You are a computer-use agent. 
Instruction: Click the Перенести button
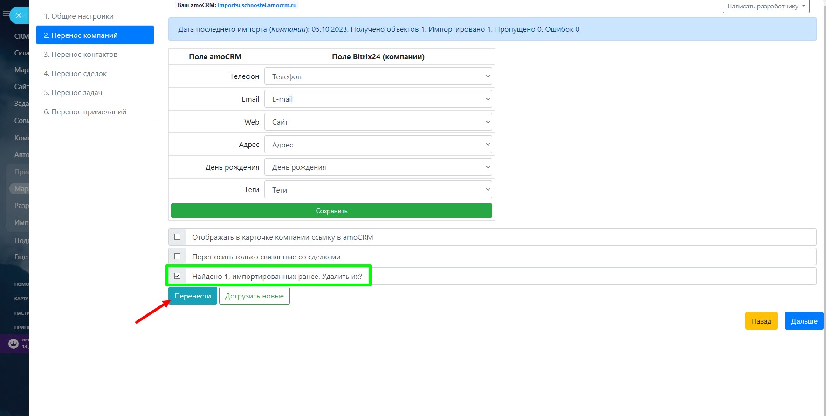pyautogui.click(x=193, y=296)
